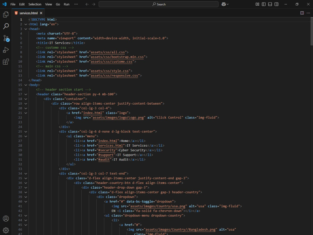313x235 pixels.
Task: Follow the assets/images/Country/usa.png link
Action: coord(158,206)
